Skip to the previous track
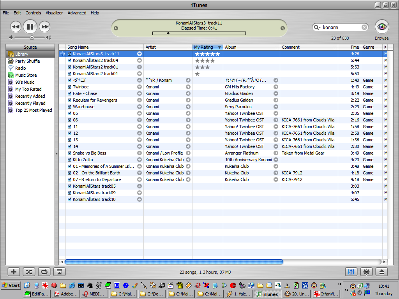This screenshot has height=299, width=399. pos(16,27)
